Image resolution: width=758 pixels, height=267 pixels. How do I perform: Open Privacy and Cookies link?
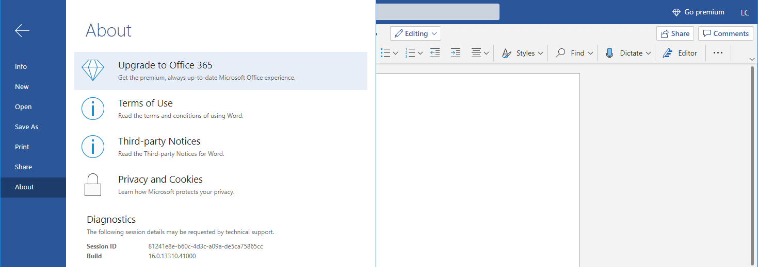click(x=160, y=180)
